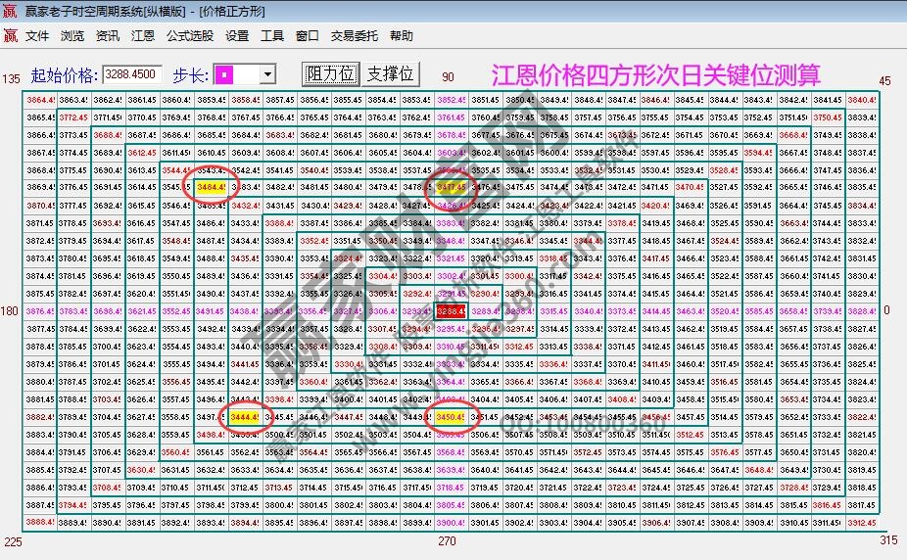Screen dimensions: 907x560
Task: Open the 工具 menu
Action: [272, 36]
